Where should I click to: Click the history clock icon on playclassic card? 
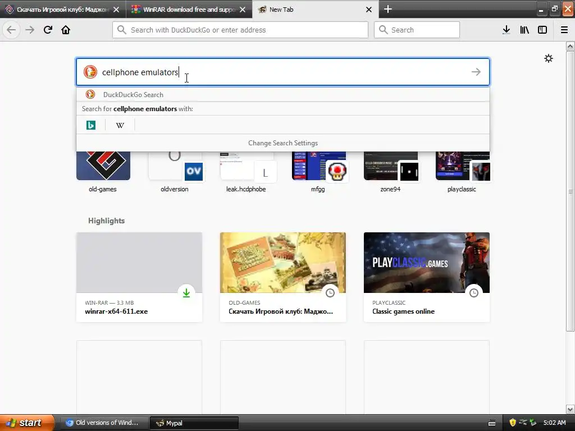474,293
